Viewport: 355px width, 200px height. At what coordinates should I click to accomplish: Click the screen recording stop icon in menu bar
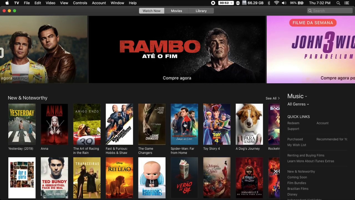[213, 3]
